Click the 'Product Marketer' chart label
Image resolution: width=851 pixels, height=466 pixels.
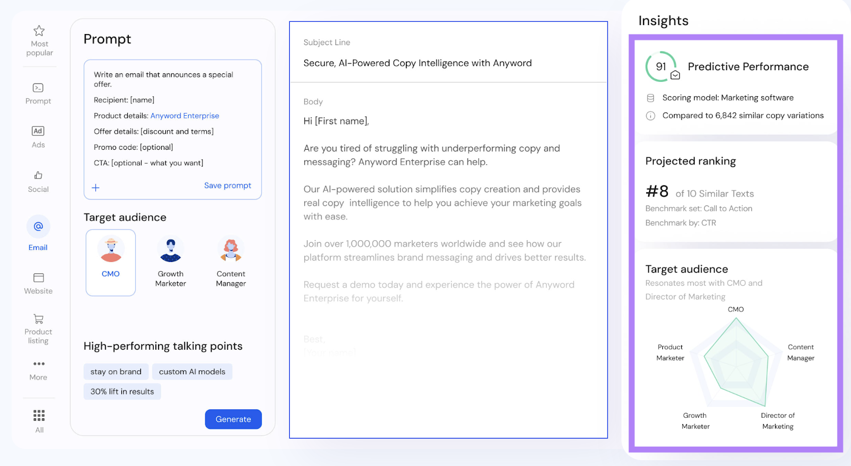(x=670, y=353)
